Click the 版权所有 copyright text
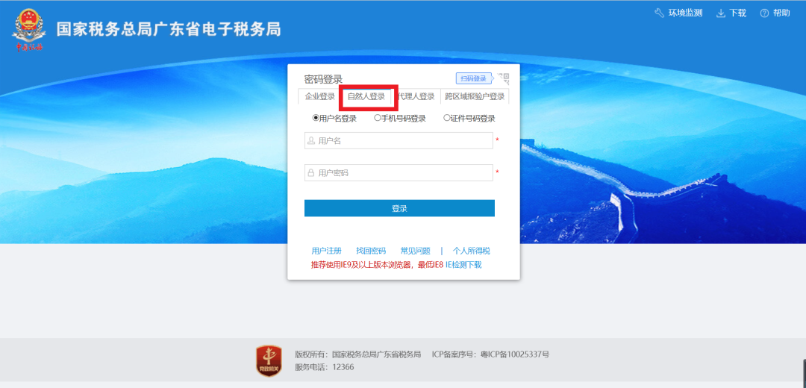Viewport: 806px width, 388px height. 358,354
